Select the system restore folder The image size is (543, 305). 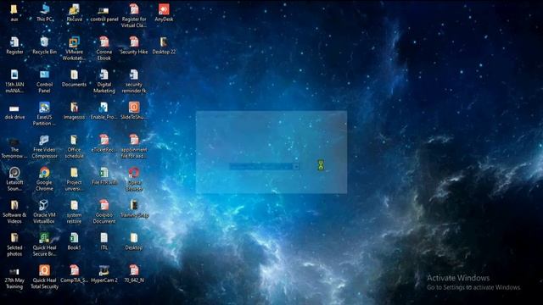pyautogui.click(x=74, y=211)
